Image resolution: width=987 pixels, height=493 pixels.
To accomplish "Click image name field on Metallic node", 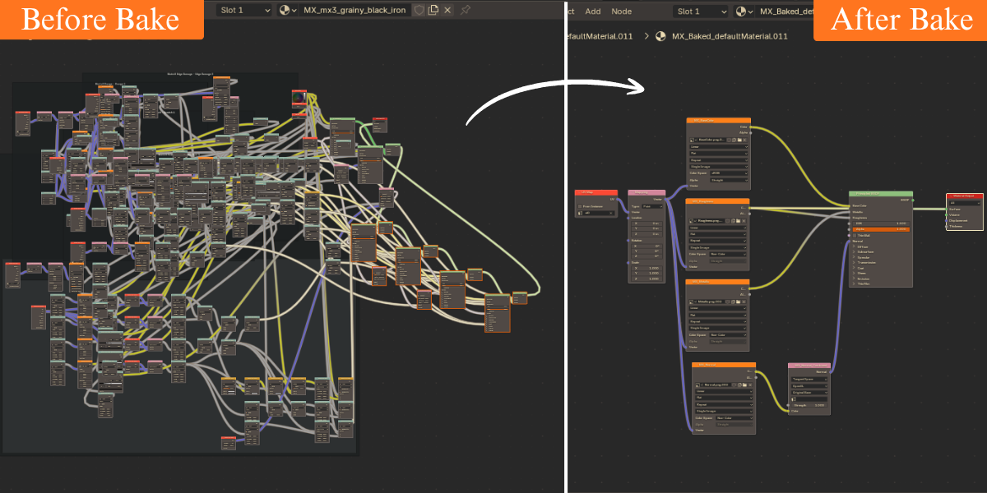I will click(x=709, y=302).
